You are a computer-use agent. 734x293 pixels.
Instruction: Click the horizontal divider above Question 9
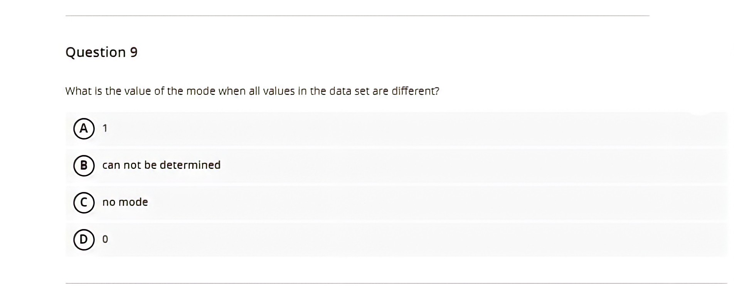pos(357,16)
